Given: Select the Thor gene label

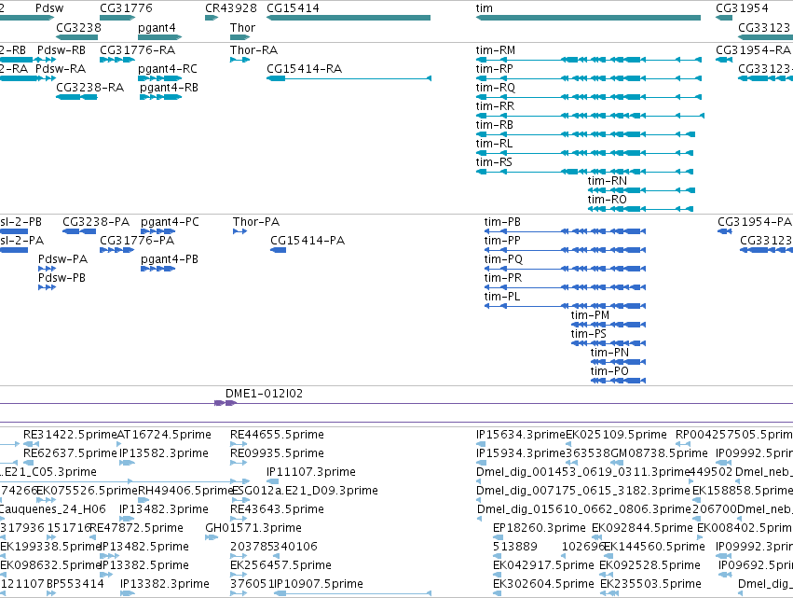Looking at the screenshot, I should click(x=243, y=28).
